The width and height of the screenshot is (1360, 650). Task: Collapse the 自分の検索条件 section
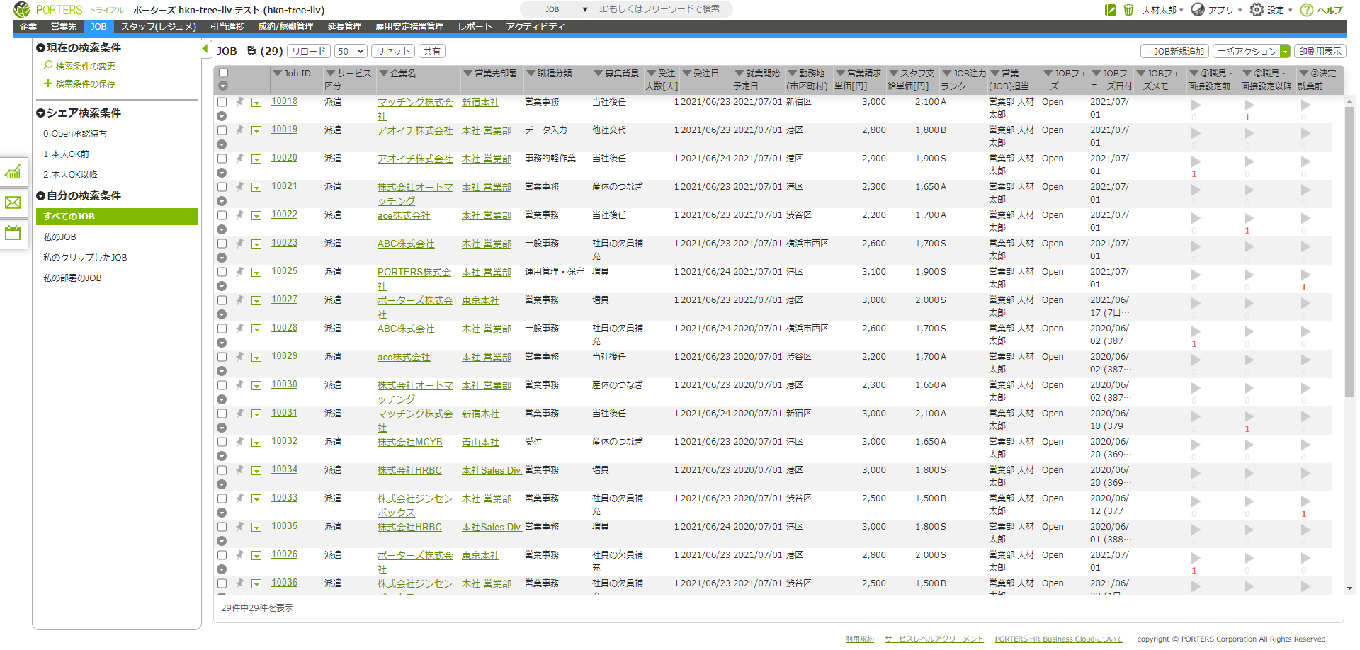(x=41, y=195)
